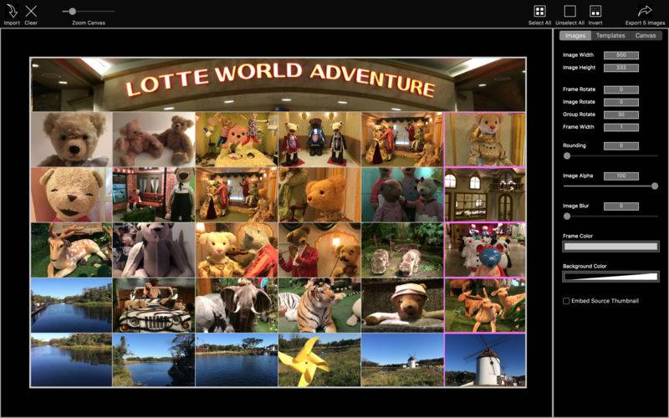Enable Embed Source Thumbnail checkbox
Image resolution: width=669 pixels, height=418 pixels.
(566, 301)
